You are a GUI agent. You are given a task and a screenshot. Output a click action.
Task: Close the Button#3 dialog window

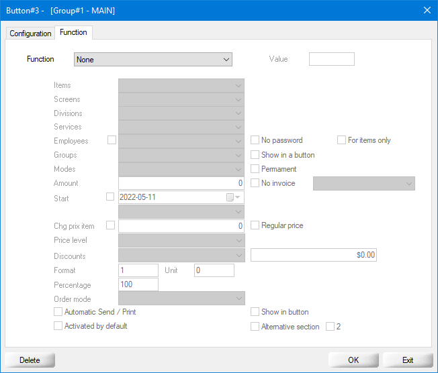click(x=427, y=9)
